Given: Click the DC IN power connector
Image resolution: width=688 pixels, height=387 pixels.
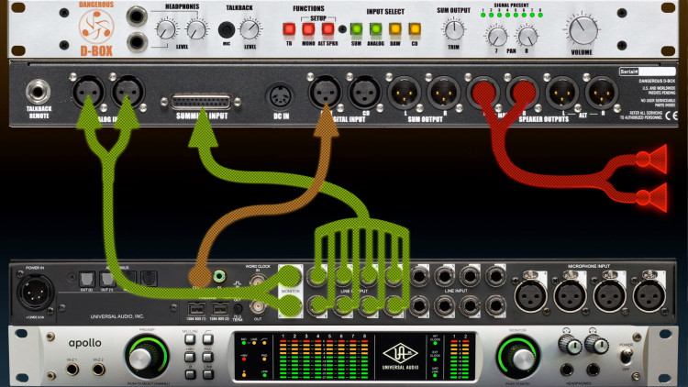Looking at the screenshot, I should 281,95.
